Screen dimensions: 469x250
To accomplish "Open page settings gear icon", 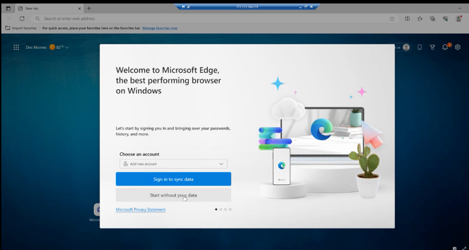I will point(458,48).
